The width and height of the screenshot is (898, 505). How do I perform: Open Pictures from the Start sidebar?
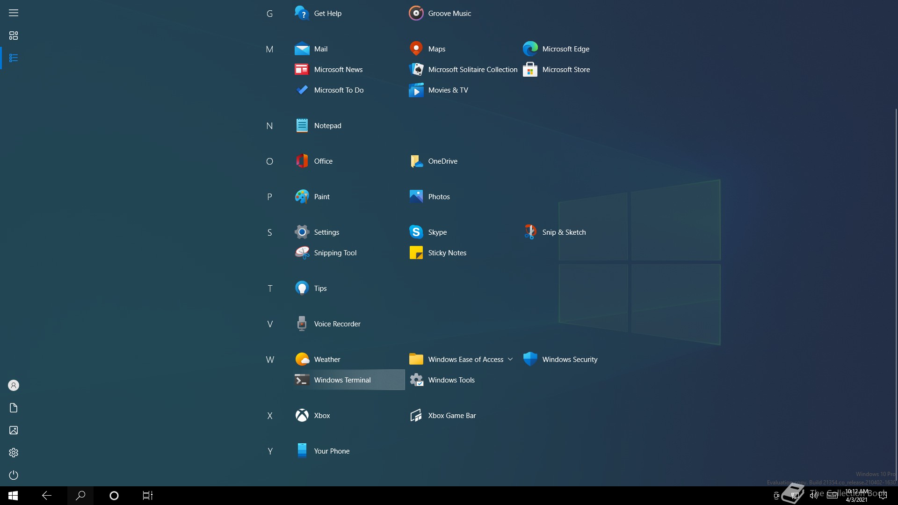pos(14,430)
